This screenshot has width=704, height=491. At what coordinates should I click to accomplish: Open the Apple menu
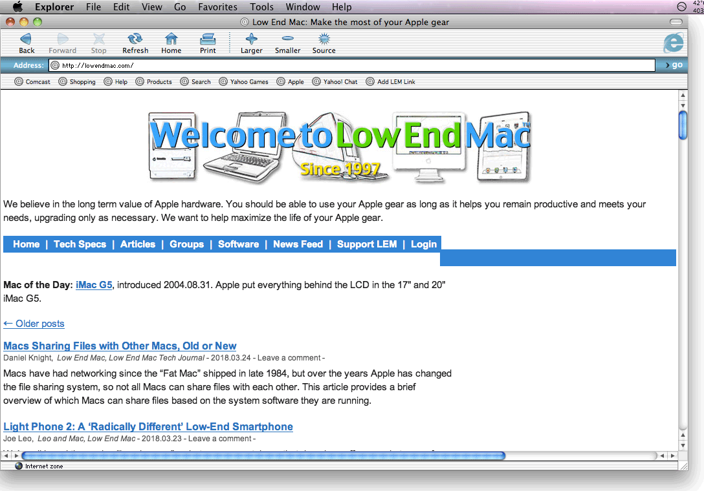point(17,7)
